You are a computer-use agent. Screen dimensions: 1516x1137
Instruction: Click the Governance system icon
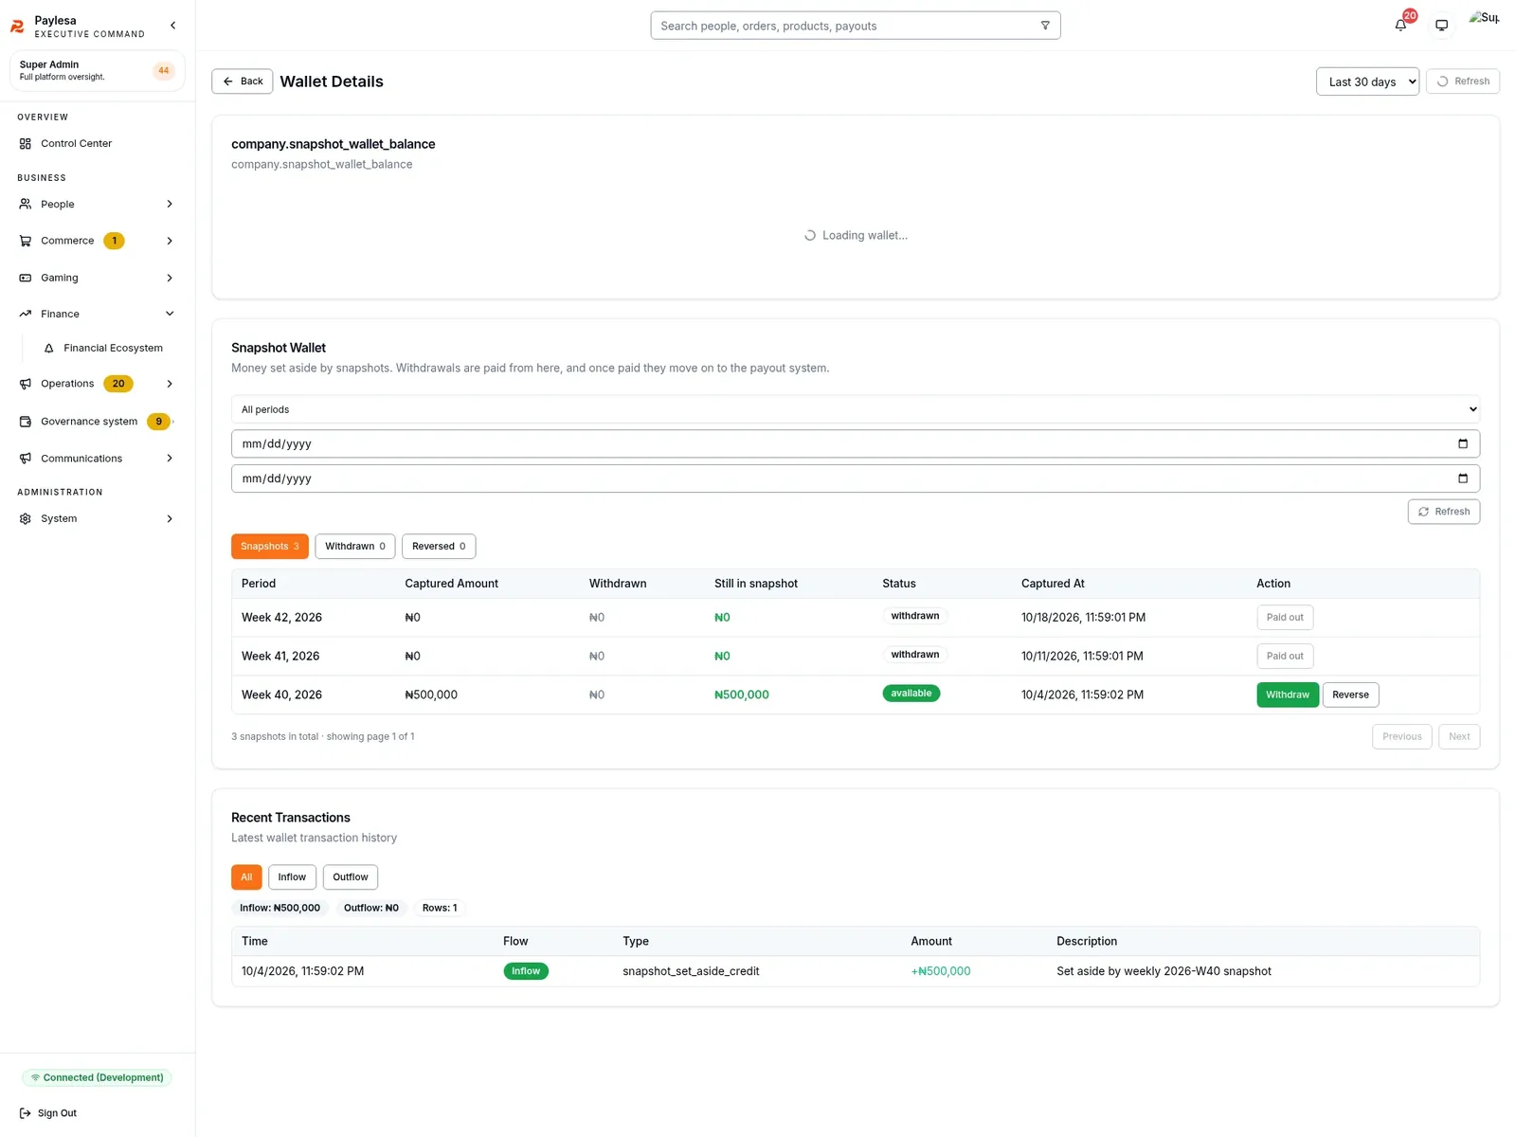[26, 422]
